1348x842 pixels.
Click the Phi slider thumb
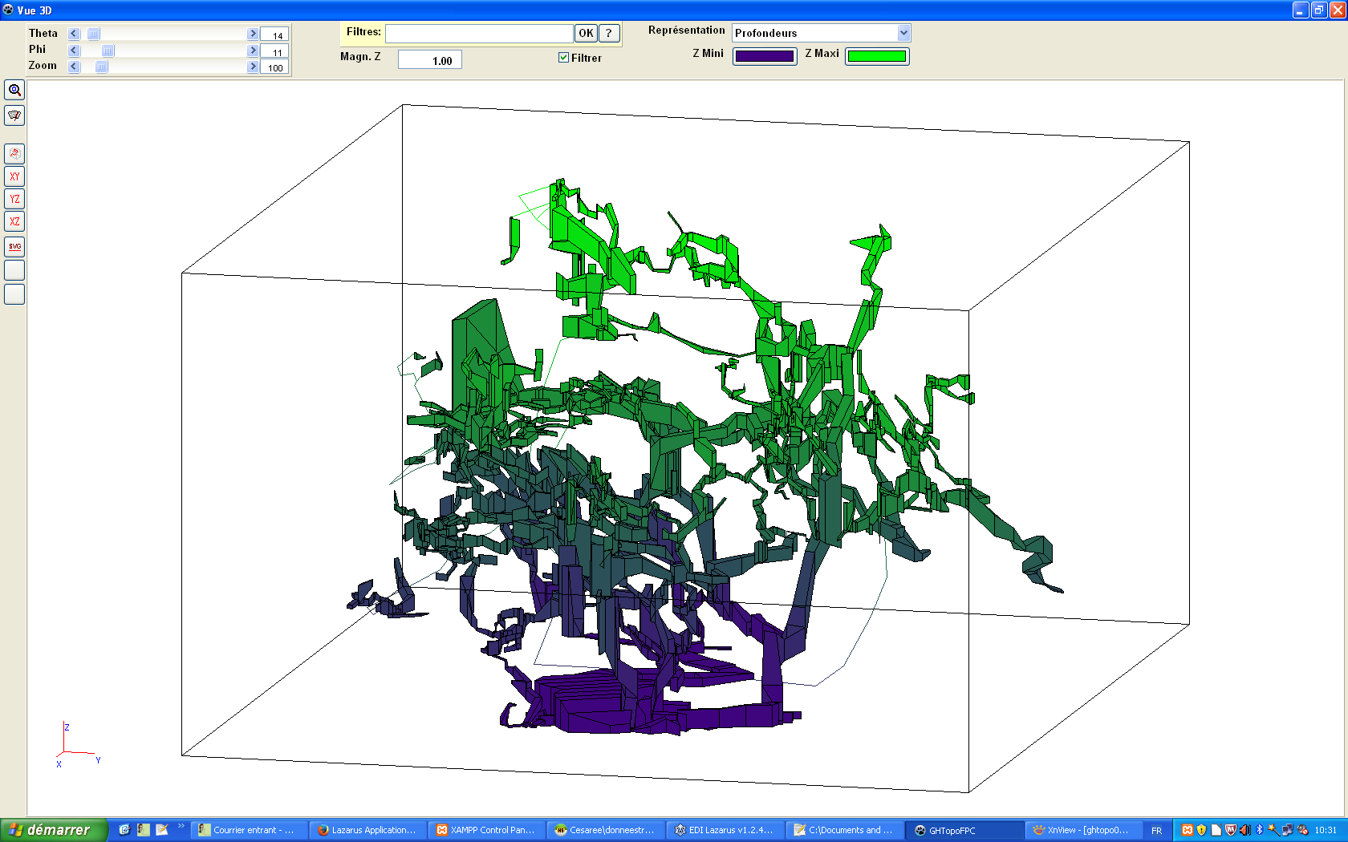(108, 51)
